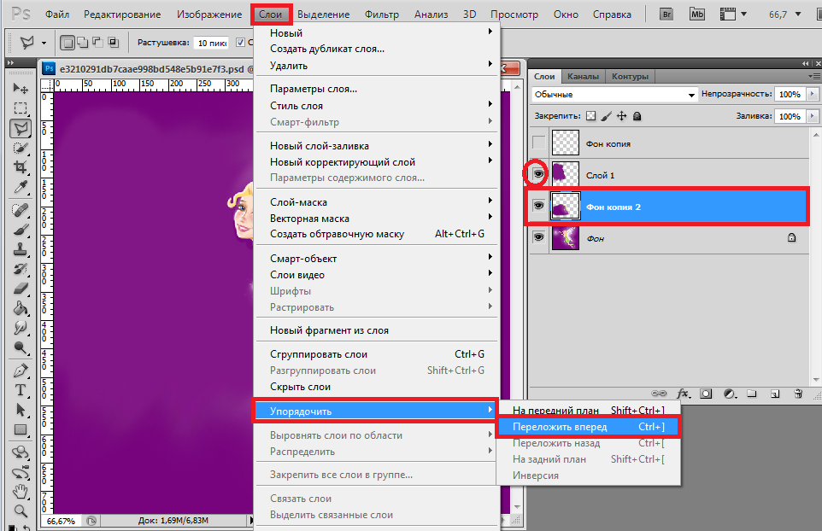Toggle lock all padlock icon
The image size is (822, 531).
tap(637, 116)
